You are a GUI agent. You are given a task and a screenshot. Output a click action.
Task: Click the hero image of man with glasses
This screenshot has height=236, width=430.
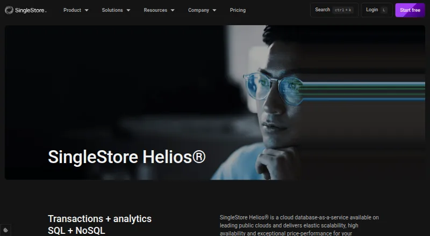215,102
